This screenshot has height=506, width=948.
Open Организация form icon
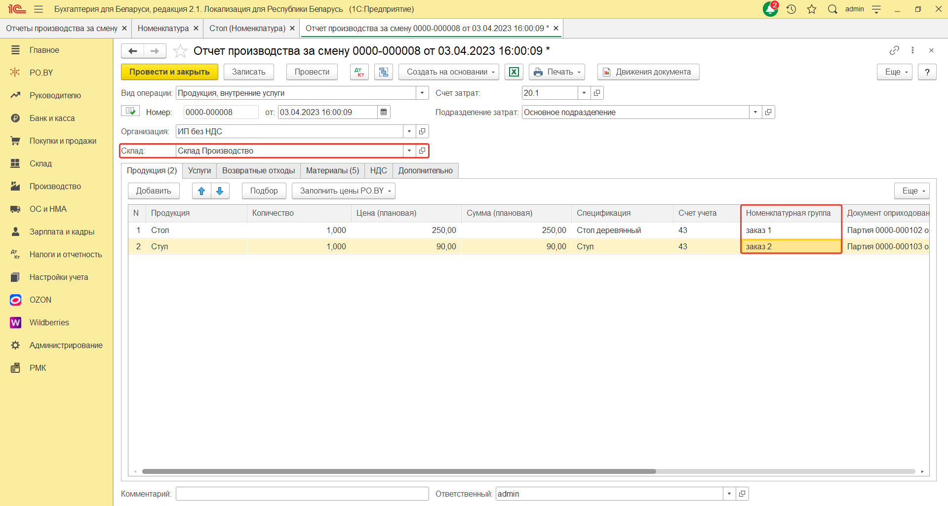[x=422, y=131]
